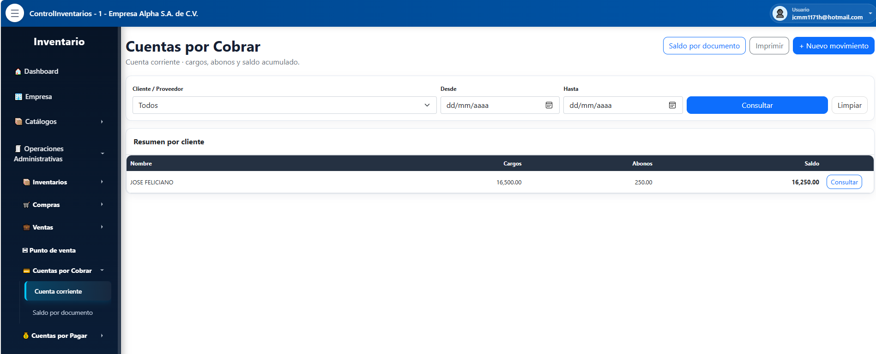Toggle the hamburger menu button
The width and height of the screenshot is (876, 354).
point(15,13)
